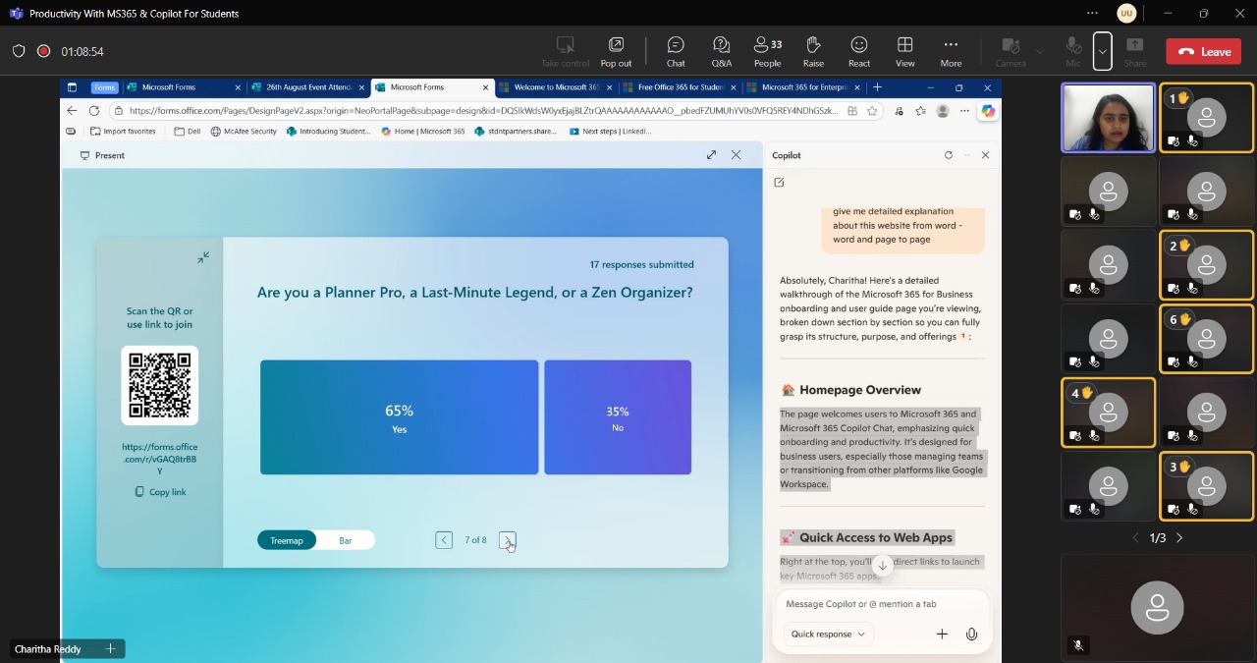Screen dimensions: 1257x663
Task: Show the People panel with 33 participants
Action: pyautogui.click(x=767, y=51)
